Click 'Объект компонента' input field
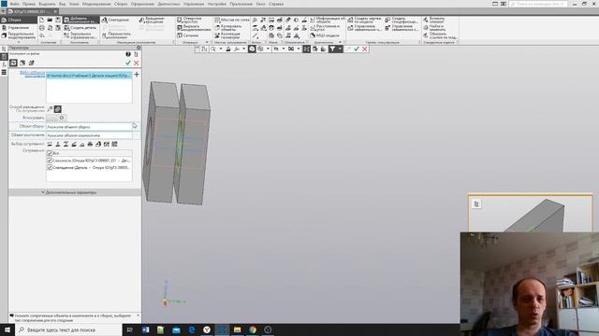The height and width of the screenshot is (336, 599). (89, 135)
